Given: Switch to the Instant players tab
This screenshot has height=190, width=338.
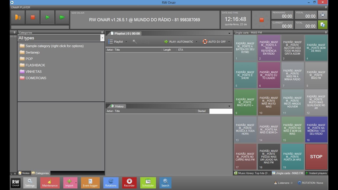Looking at the screenshot, I should tap(316, 173).
